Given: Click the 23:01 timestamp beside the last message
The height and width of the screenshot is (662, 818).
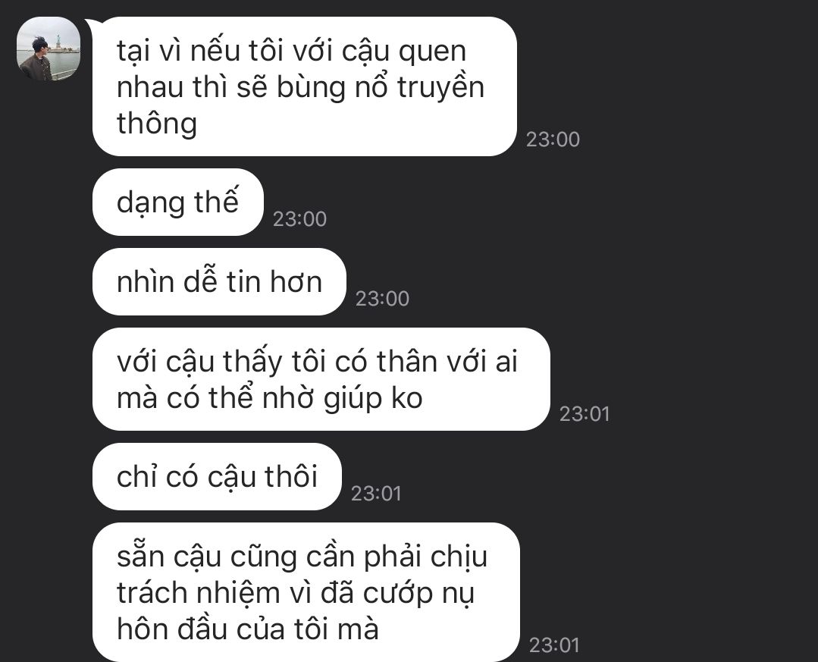Looking at the screenshot, I should click(554, 645).
